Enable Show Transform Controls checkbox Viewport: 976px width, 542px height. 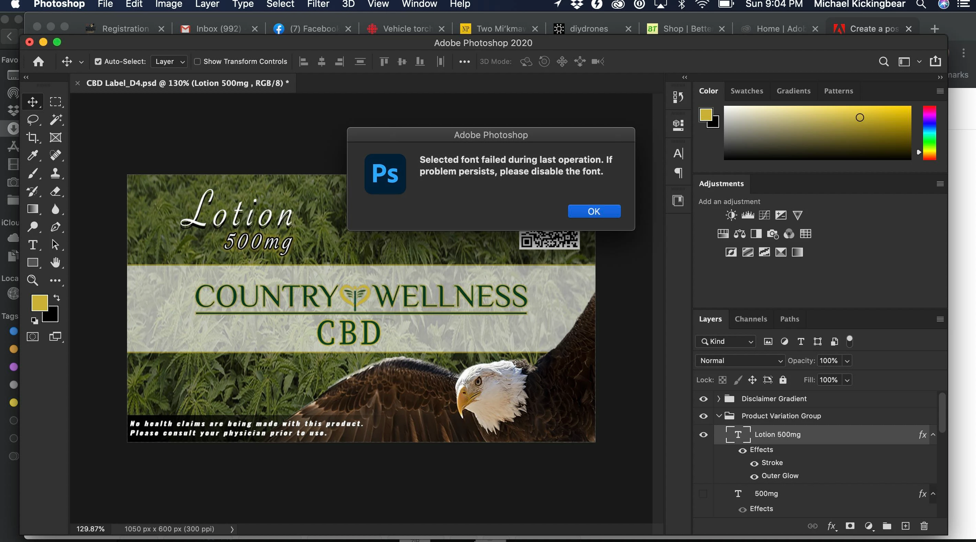pos(197,61)
